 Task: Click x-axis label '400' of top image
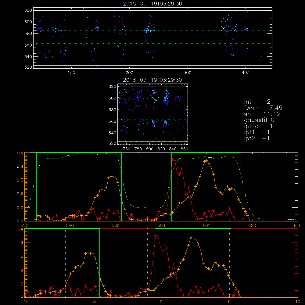[246, 73]
